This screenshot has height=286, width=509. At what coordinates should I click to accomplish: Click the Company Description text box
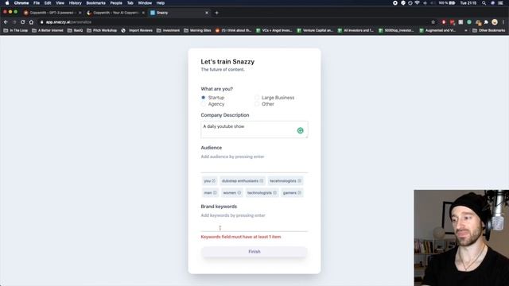[254, 129]
